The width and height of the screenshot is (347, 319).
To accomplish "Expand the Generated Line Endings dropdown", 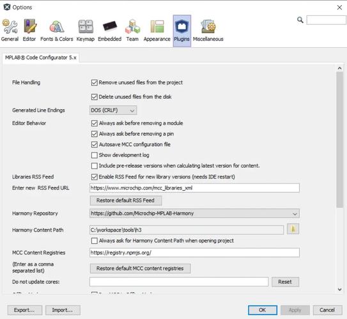I will tap(113, 110).
